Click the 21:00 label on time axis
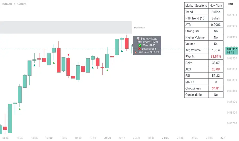Screen dimensions: 239x141 (166, 138)
